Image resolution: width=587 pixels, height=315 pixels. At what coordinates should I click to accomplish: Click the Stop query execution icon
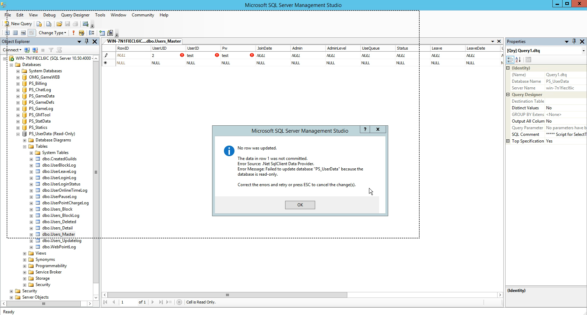[179, 302]
